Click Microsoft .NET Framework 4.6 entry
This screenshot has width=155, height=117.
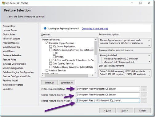coord(119,62)
